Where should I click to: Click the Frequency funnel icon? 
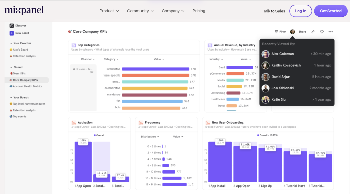coord(140,123)
